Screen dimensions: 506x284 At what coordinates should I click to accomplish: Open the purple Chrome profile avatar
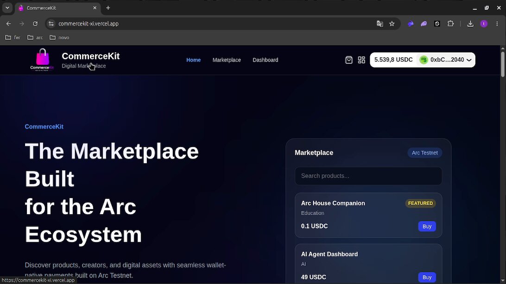pyautogui.click(x=484, y=24)
